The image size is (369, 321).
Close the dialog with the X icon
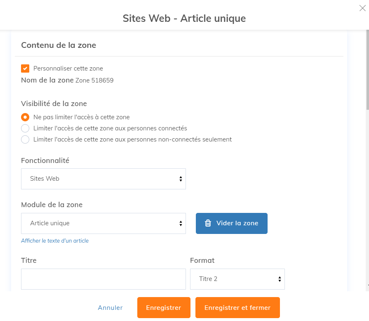click(362, 8)
